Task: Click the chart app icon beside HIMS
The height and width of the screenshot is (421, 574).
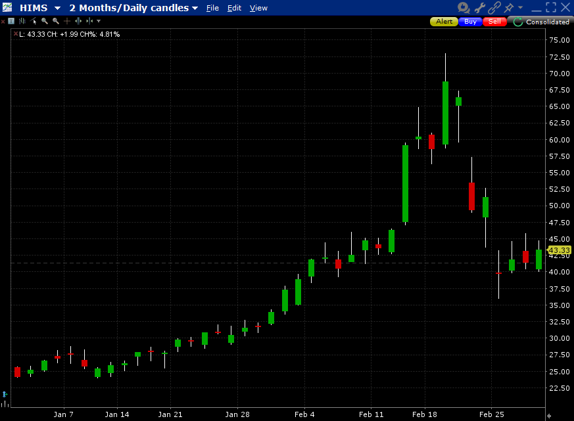Action: (7, 7)
